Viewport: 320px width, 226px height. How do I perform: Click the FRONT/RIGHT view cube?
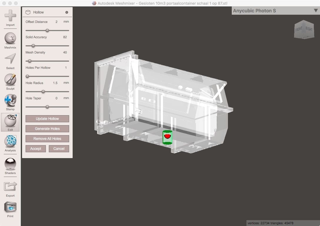[x=304, y=30]
